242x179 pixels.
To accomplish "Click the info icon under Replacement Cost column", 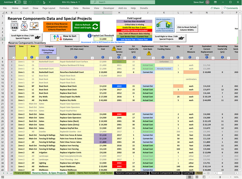I will (103, 57).
